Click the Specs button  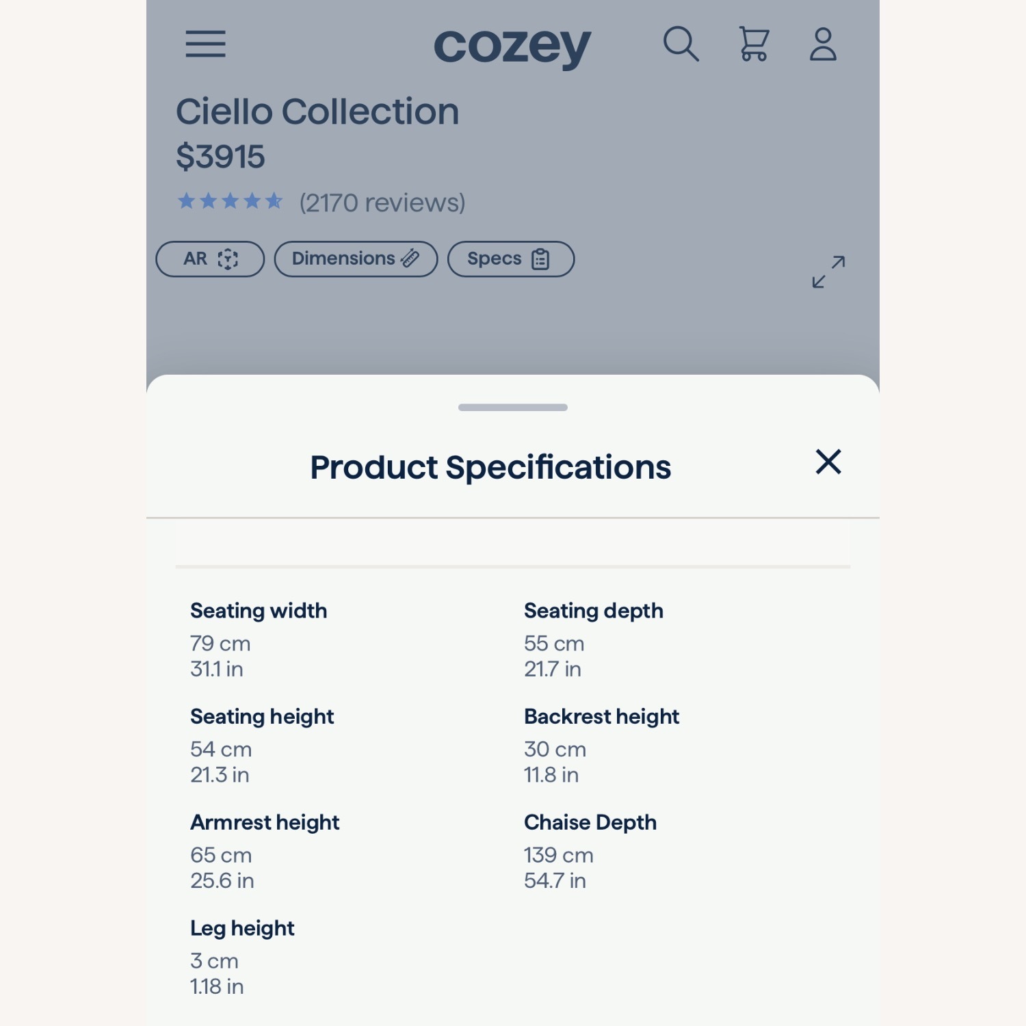(510, 259)
